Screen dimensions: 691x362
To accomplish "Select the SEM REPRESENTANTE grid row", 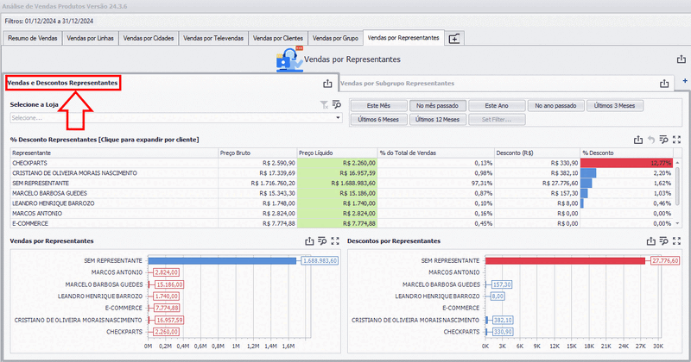I will (341, 183).
